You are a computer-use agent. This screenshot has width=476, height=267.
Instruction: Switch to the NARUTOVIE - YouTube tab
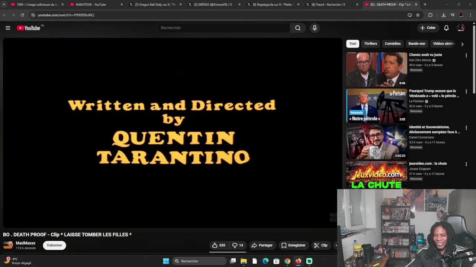96,4
